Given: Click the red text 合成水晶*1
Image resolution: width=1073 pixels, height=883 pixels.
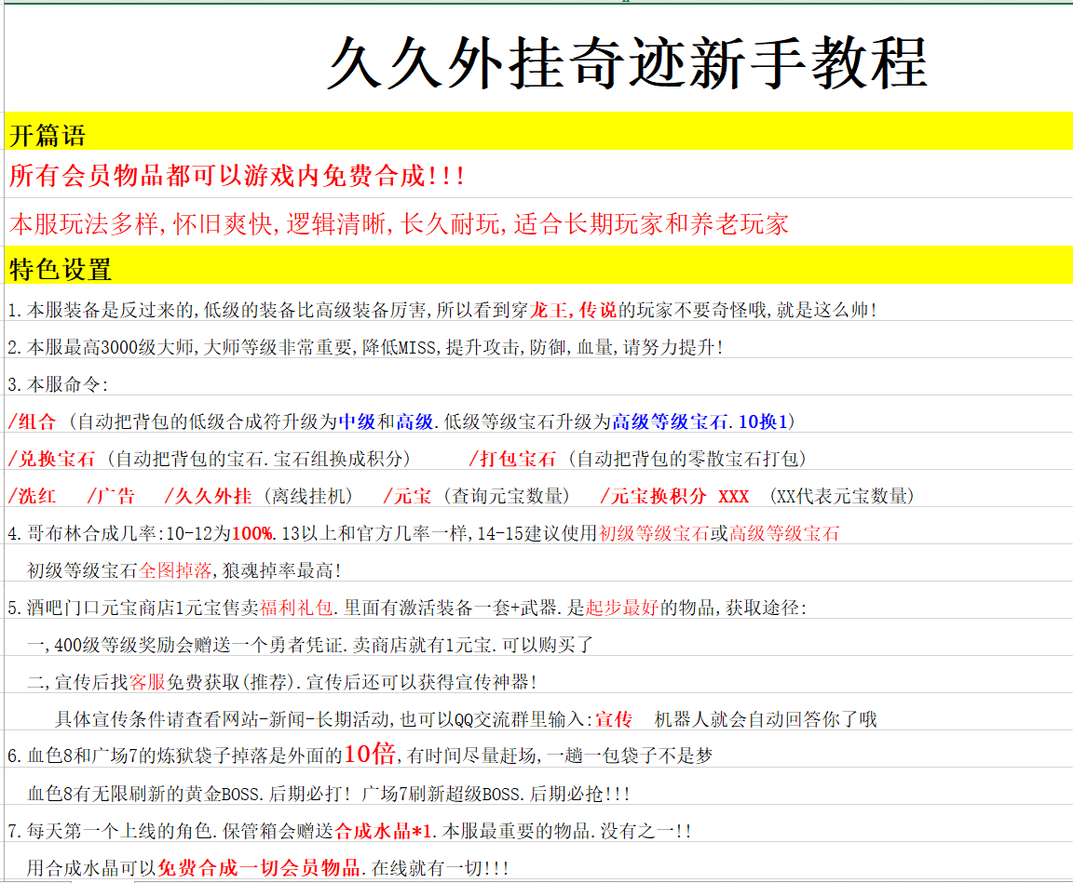Looking at the screenshot, I should point(383,831).
